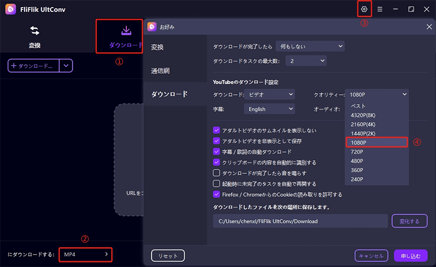Choose 1080P in the quality list
436x267 pixels.
pos(377,142)
